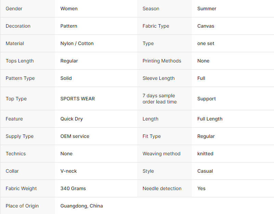Click the Tops Length label
The width and height of the screenshot is (274, 214).
[19, 61]
